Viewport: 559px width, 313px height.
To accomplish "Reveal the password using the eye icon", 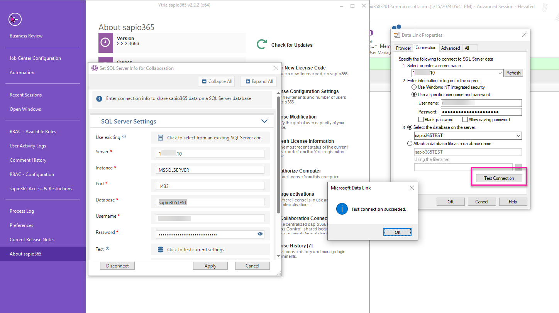I will click(x=260, y=234).
